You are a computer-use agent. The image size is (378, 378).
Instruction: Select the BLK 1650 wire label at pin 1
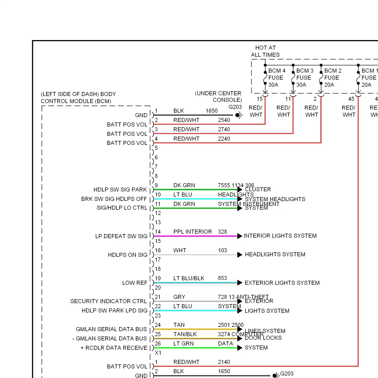coord(195,111)
